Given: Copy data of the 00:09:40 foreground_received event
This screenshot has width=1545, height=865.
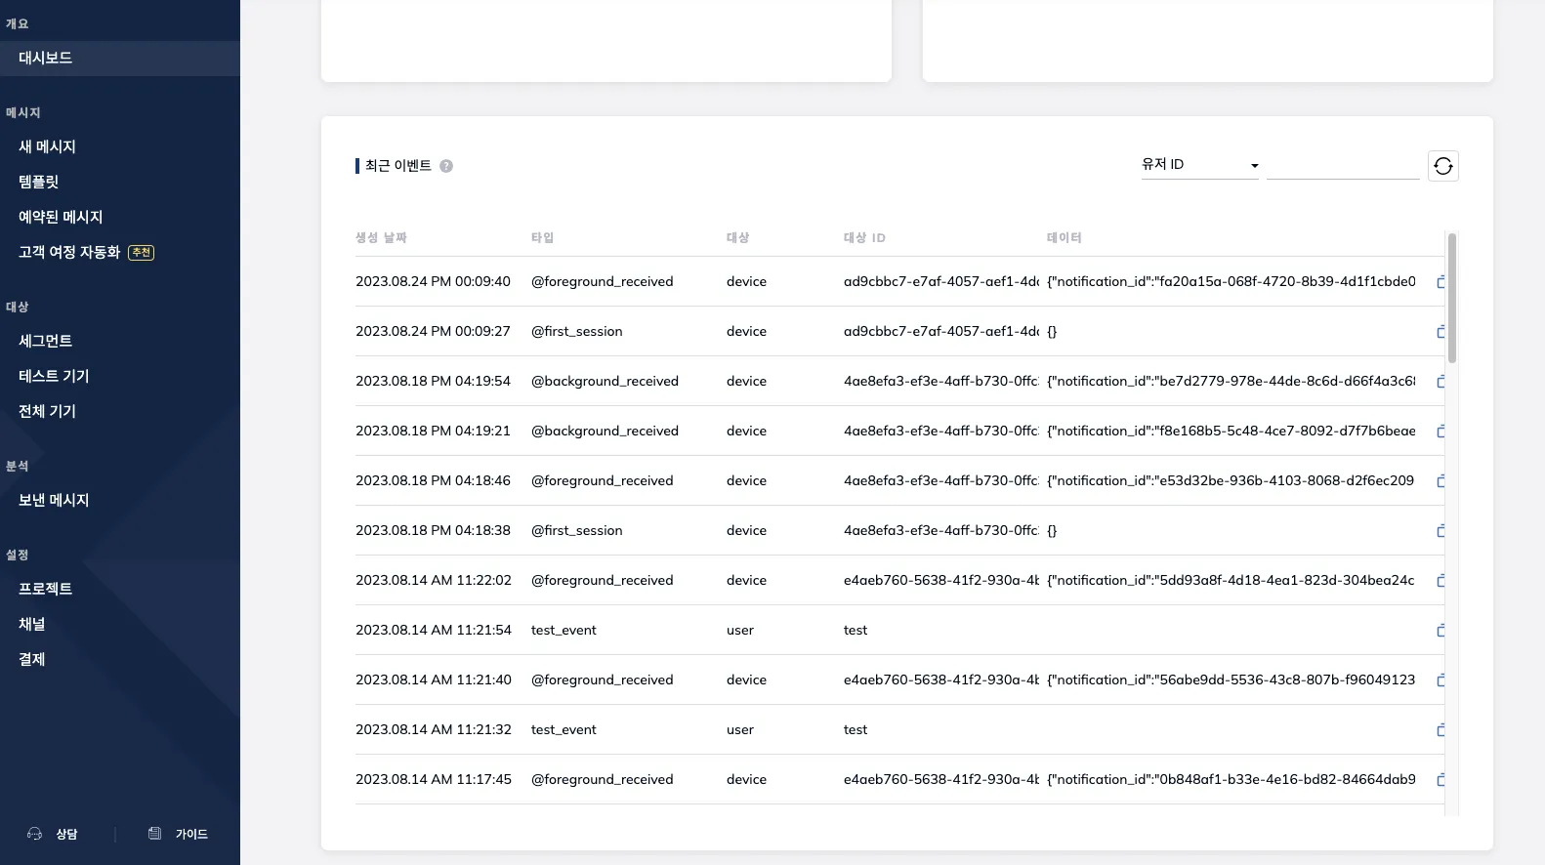Looking at the screenshot, I should tap(1441, 282).
